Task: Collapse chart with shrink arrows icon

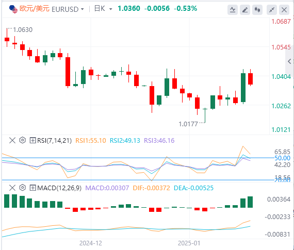Action: (272, 10)
